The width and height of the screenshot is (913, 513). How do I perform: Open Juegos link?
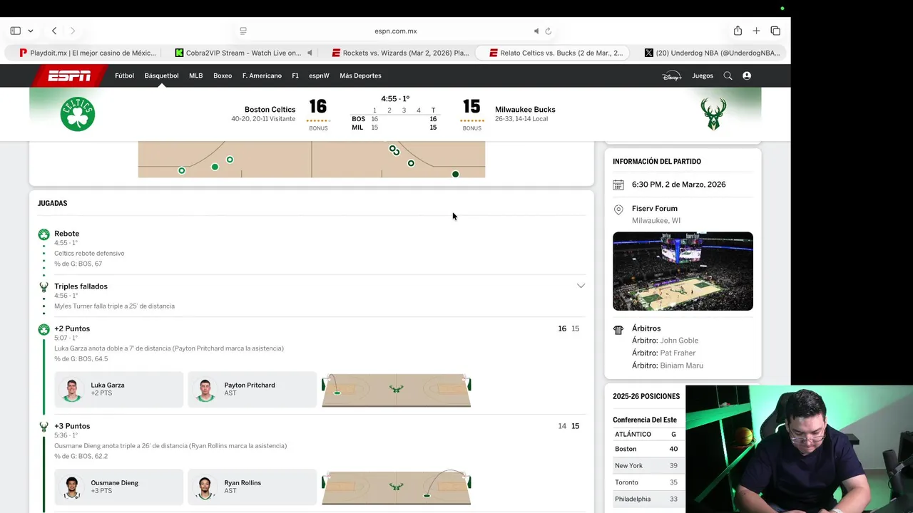(x=703, y=76)
